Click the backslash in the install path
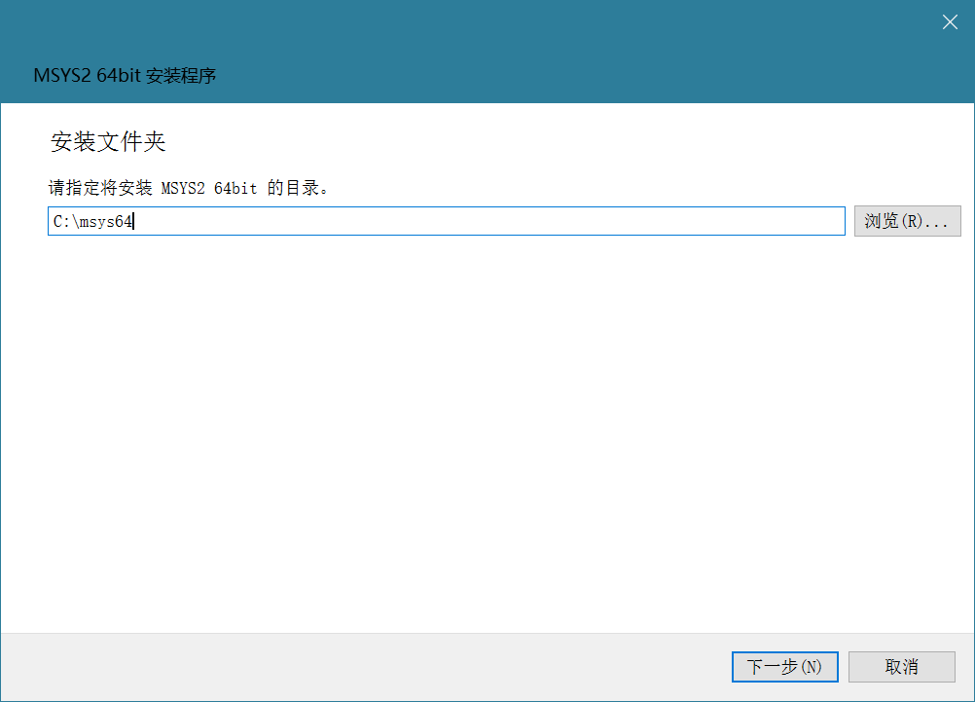The height and width of the screenshot is (702, 975). click(x=76, y=222)
